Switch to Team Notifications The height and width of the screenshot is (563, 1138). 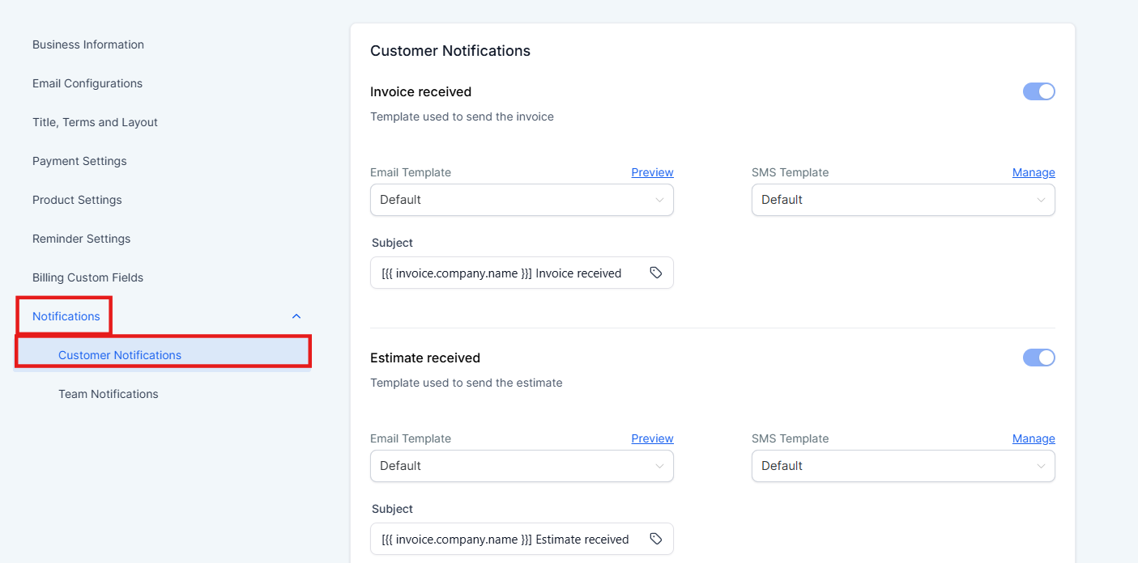click(x=109, y=394)
